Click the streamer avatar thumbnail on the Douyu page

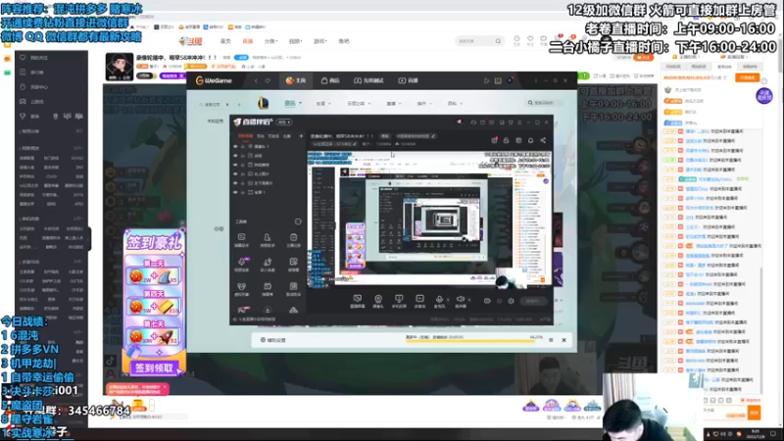(x=119, y=67)
